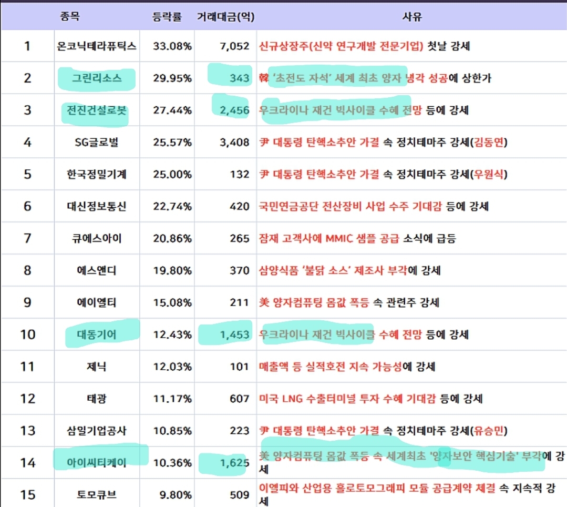Click the 25.00% change rate cell

click(x=172, y=174)
